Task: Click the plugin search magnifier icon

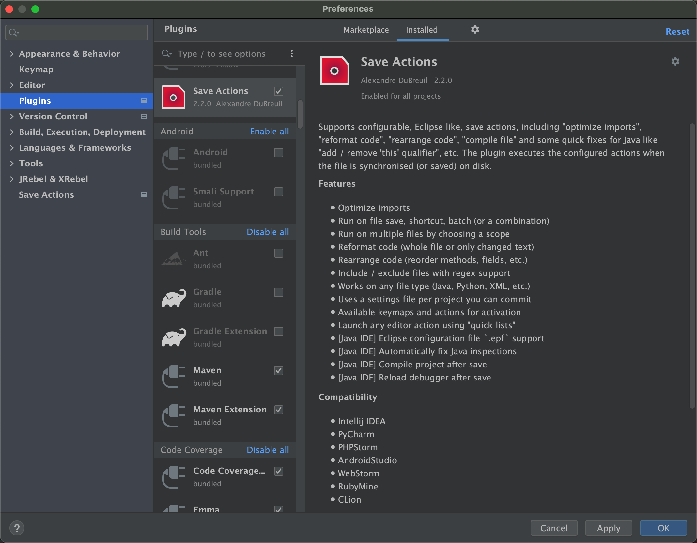Action: pyautogui.click(x=167, y=54)
